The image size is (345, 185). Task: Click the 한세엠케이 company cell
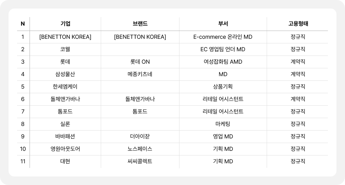click(66, 86)
